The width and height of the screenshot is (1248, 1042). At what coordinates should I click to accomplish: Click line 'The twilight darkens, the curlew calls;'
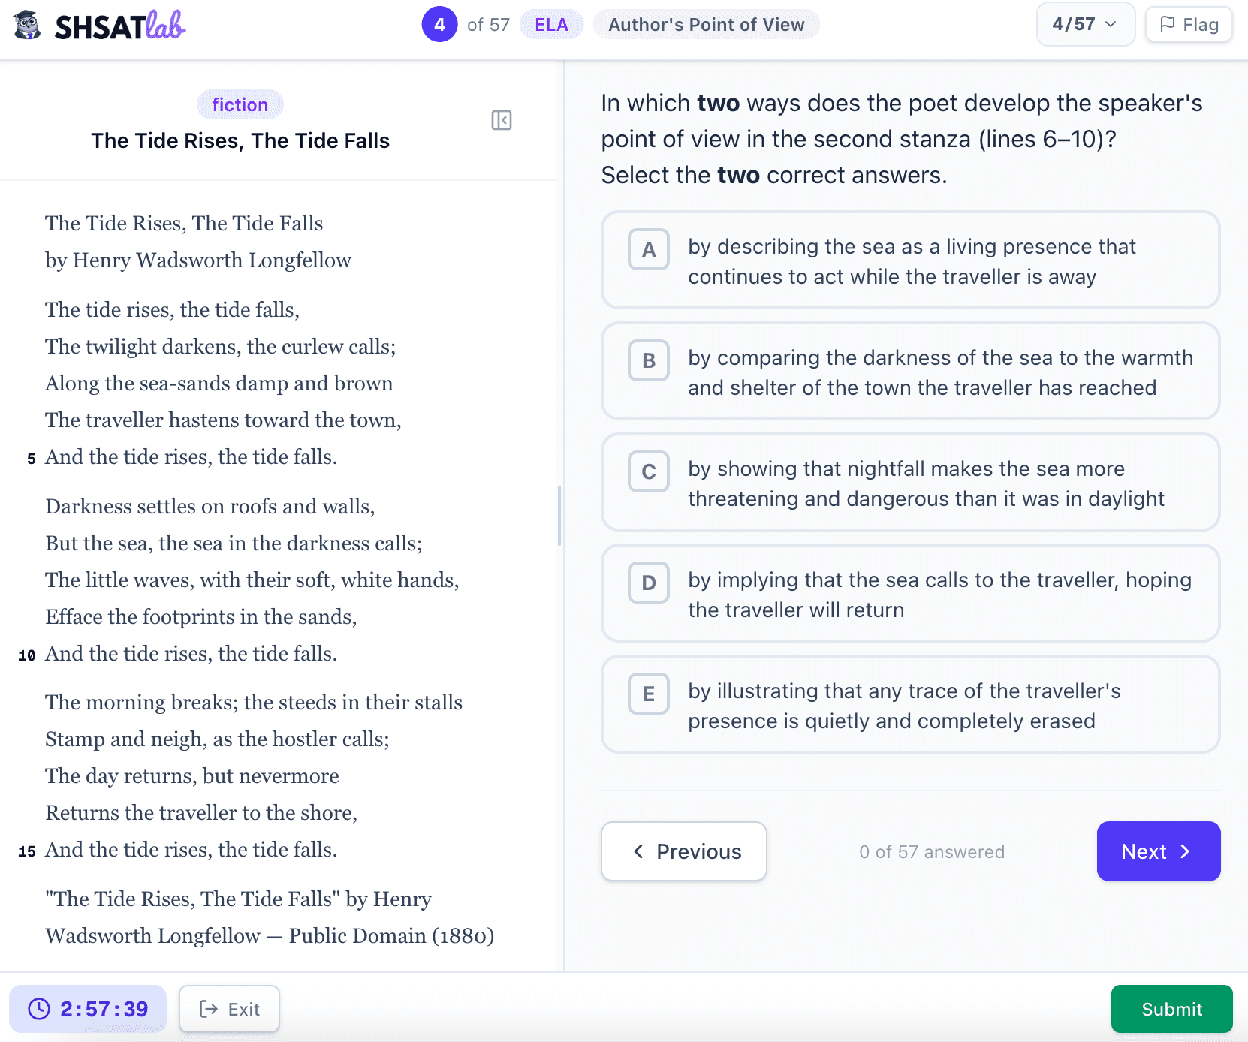[221, 346]
